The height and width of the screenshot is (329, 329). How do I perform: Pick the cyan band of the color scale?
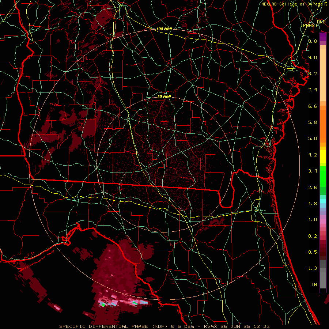[323, 201]
